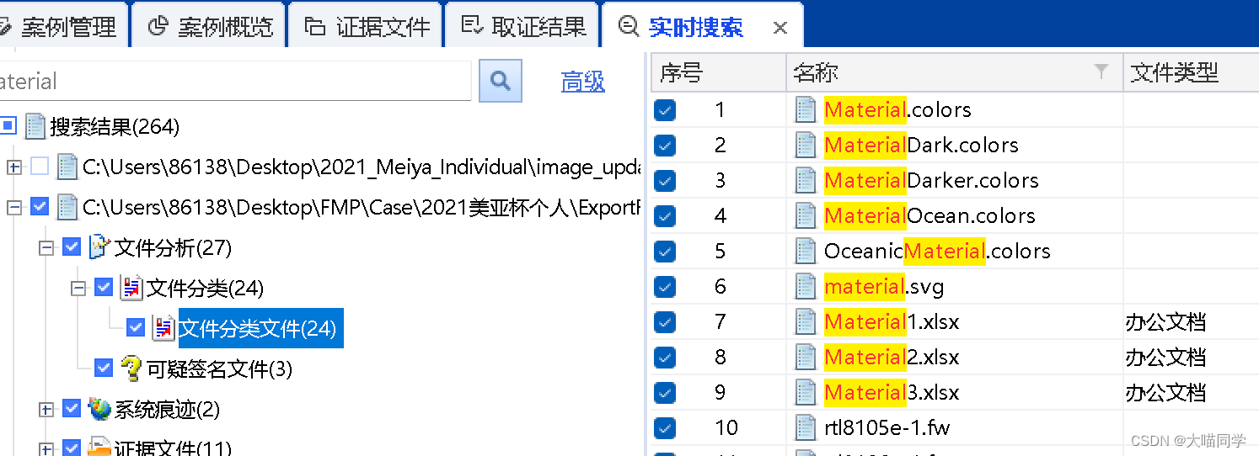Uncheck the 文件分析(27) checkbox

click(x=72, y=247)
